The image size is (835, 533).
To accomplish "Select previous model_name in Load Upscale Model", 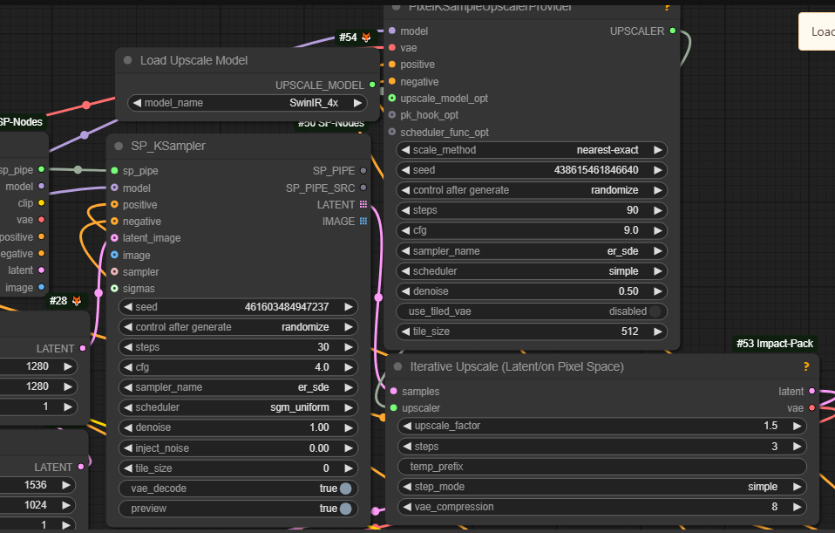I will point(137,103).
